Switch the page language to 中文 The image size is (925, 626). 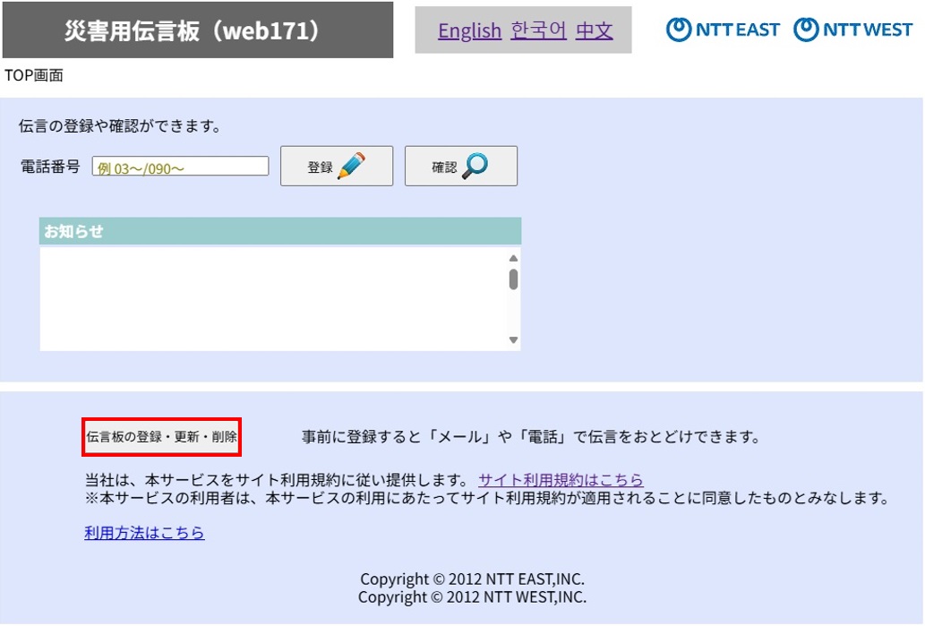[x=593, y=30]
